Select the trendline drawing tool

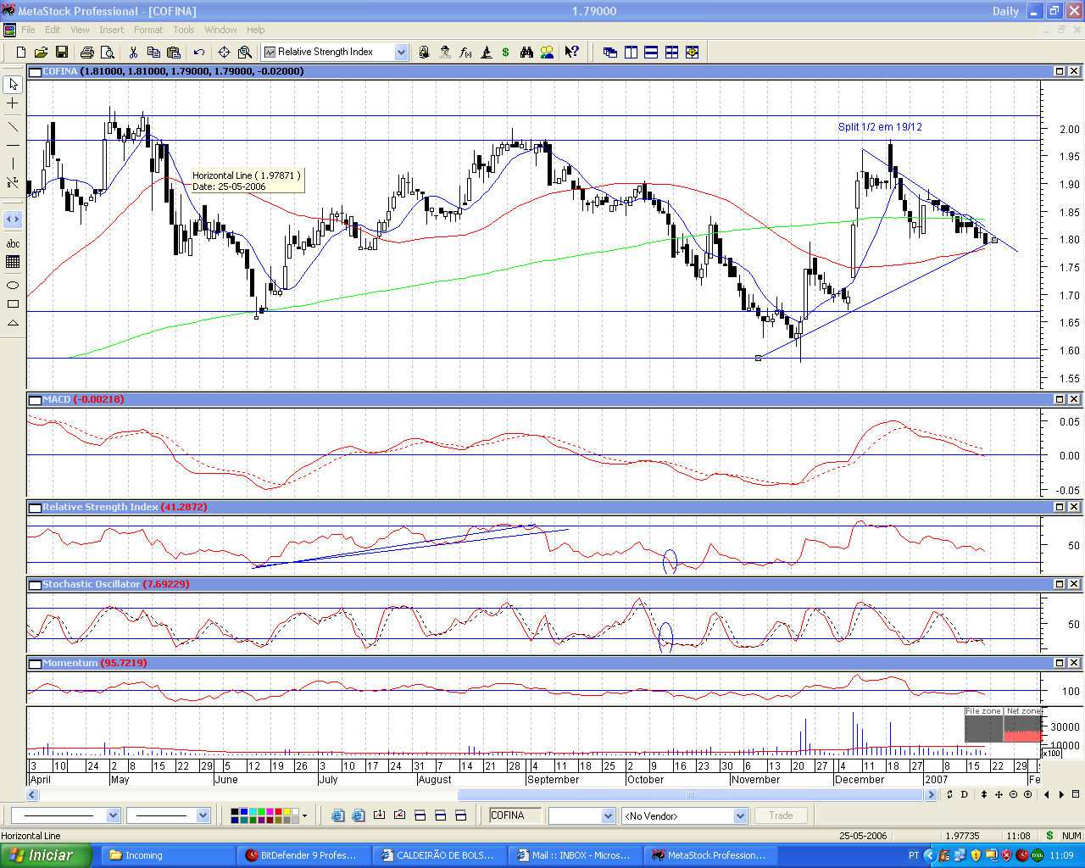tap(13, 126)
